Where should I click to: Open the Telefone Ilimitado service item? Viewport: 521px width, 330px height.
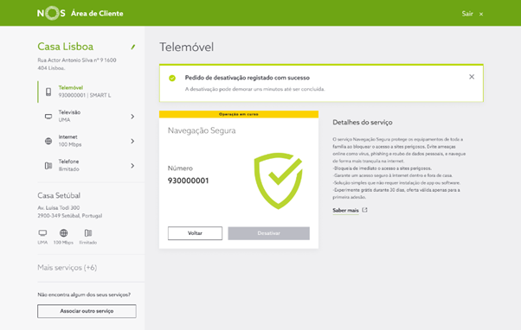87,166
